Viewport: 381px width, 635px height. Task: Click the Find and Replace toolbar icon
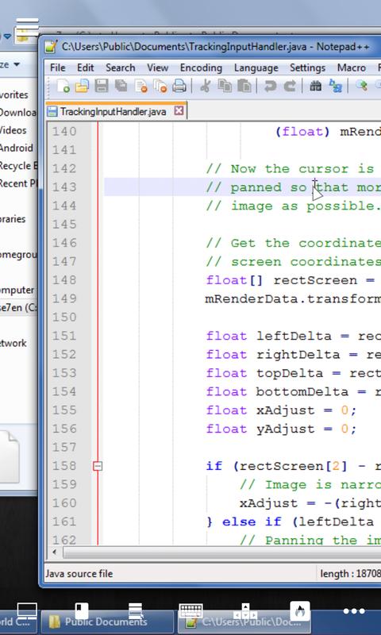pos(335,86)
